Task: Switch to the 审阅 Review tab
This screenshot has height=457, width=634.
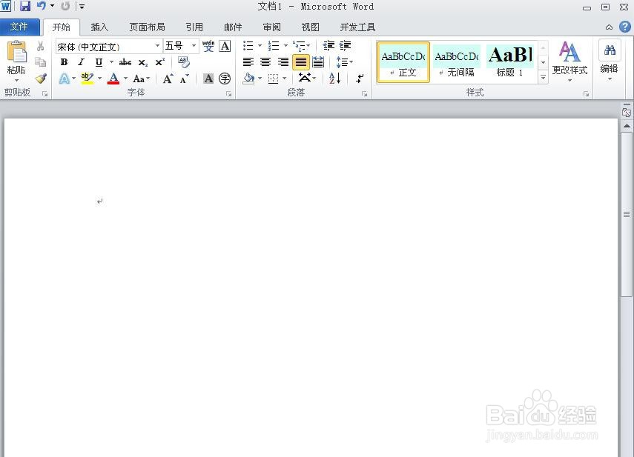Action: [271, 27]
